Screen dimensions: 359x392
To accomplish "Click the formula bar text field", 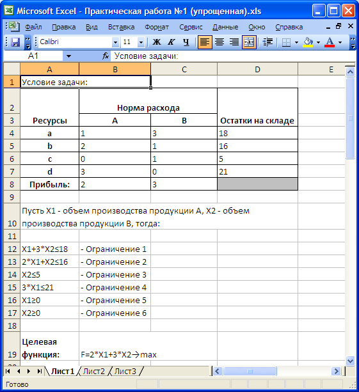I will point(234,56).
